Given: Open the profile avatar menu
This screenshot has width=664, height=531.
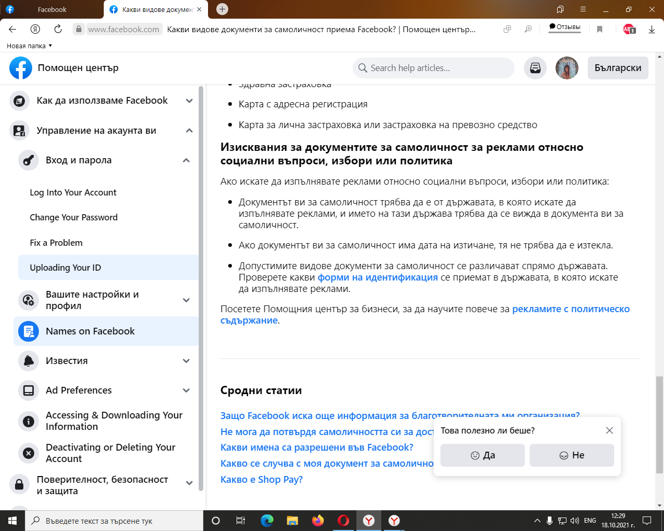Looking at the screenshot, I should pos(567,68).
